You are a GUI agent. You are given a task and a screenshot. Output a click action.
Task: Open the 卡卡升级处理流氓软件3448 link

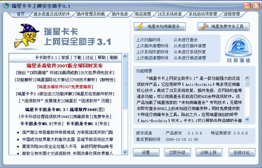coord(45,117)
